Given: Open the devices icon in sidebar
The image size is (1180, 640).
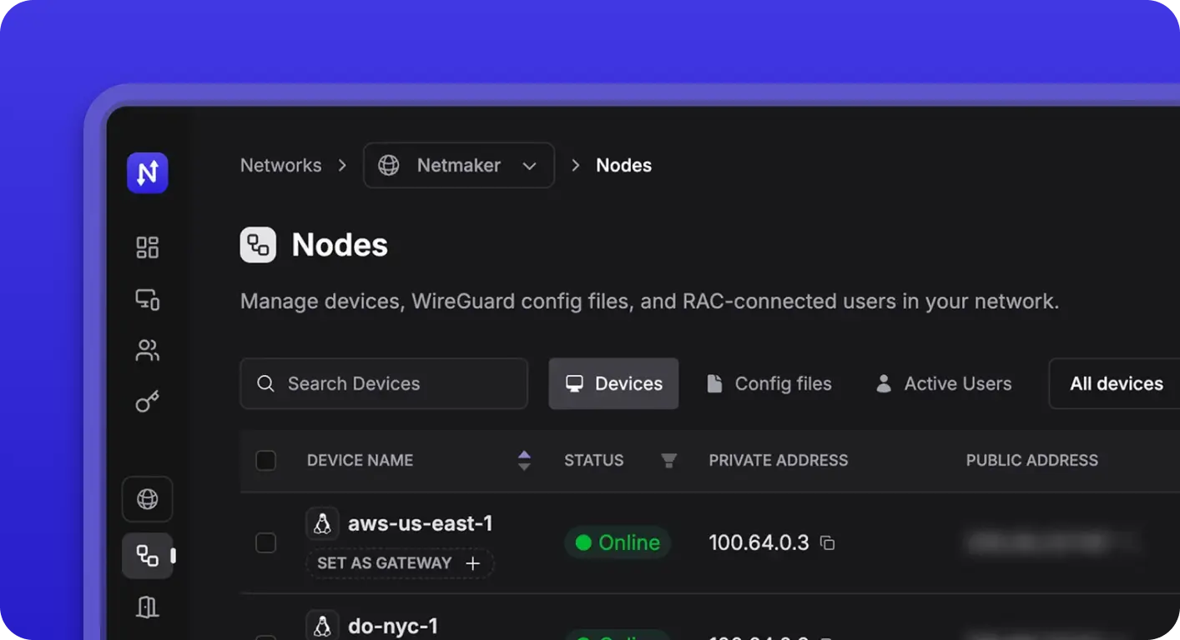Looking at the screenshot, I should pos(148,299).
